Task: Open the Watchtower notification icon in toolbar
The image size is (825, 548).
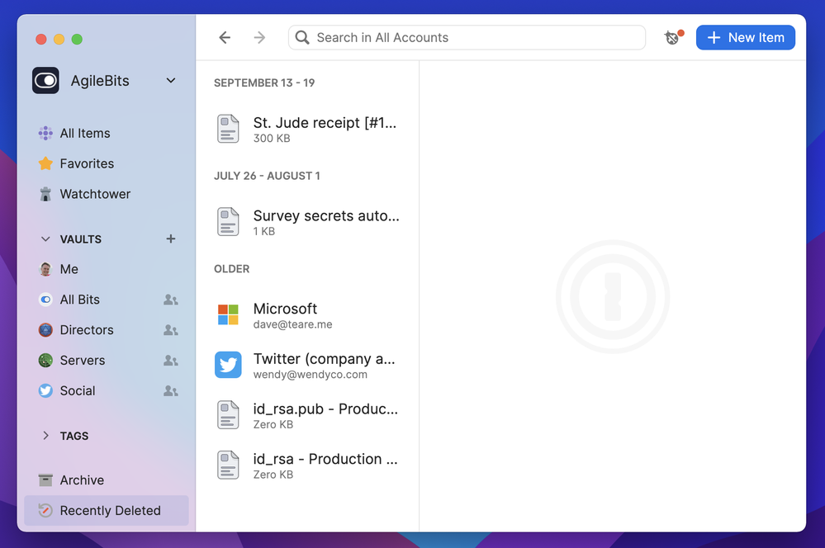Action: click(x=672, y=37)
